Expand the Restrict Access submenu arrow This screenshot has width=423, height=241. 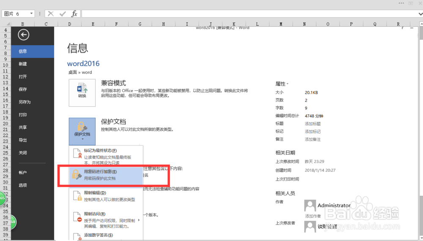(x=139, y=220)
